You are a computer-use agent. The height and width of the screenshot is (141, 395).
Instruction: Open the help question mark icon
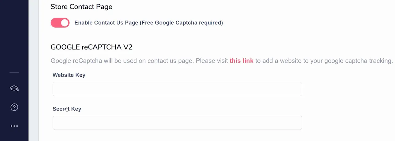pyautogui.click(x=14, y=107)
